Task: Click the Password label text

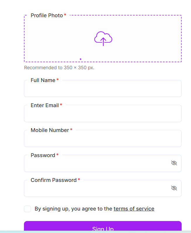Action: 43,155
